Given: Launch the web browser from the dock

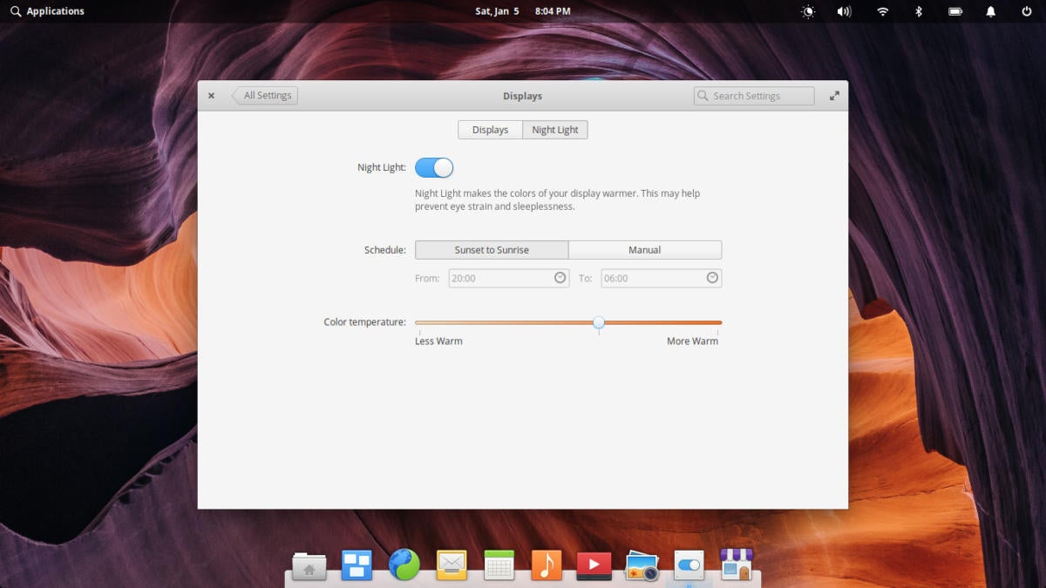Looking at the screenshot, I should [x=404, y=565].
